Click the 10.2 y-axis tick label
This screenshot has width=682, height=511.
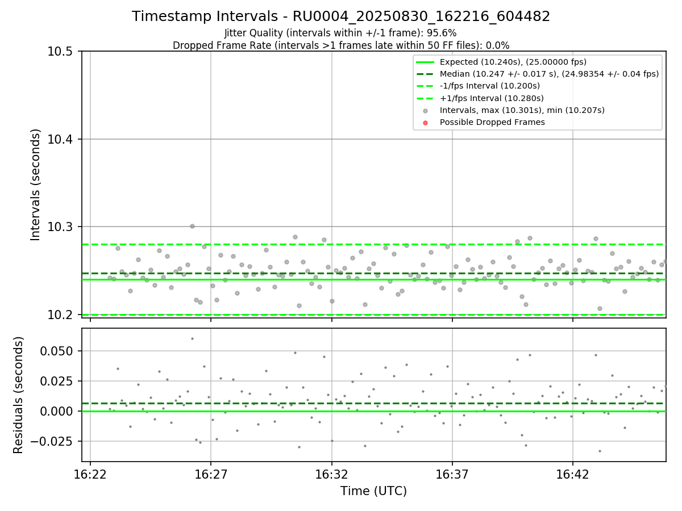(x=61, y=315)
